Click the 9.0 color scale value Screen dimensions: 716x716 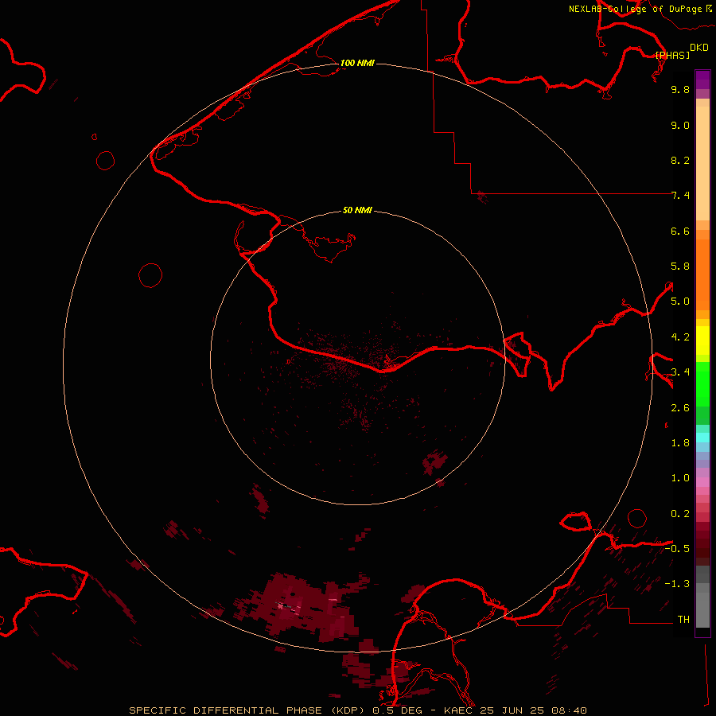680,126
